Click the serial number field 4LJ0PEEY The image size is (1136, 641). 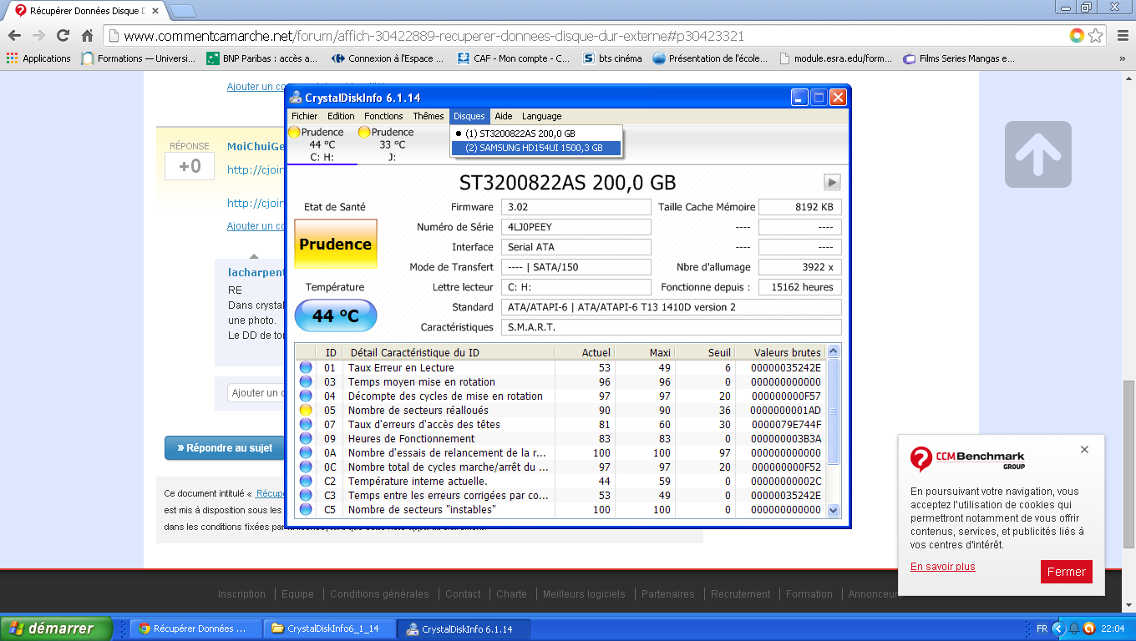point(576,227)
